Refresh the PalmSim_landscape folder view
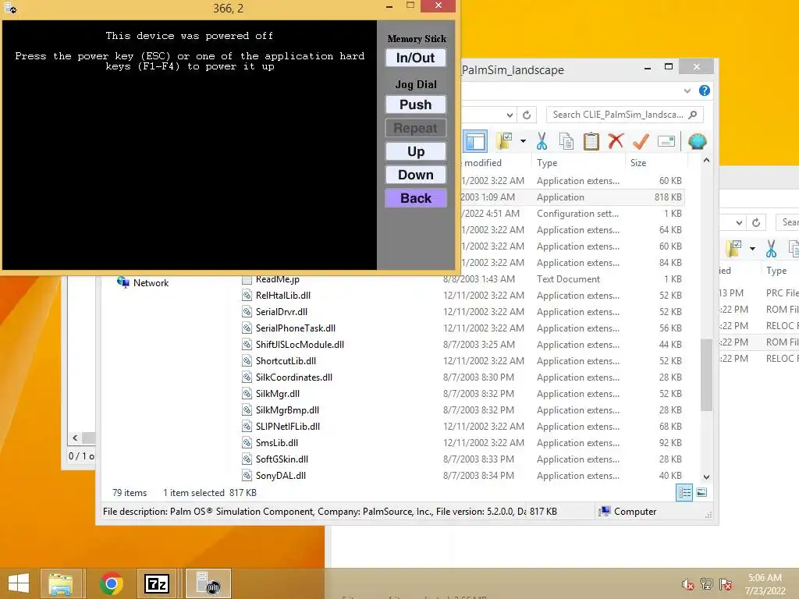The image size is (799, 599). tap(527, 115)
